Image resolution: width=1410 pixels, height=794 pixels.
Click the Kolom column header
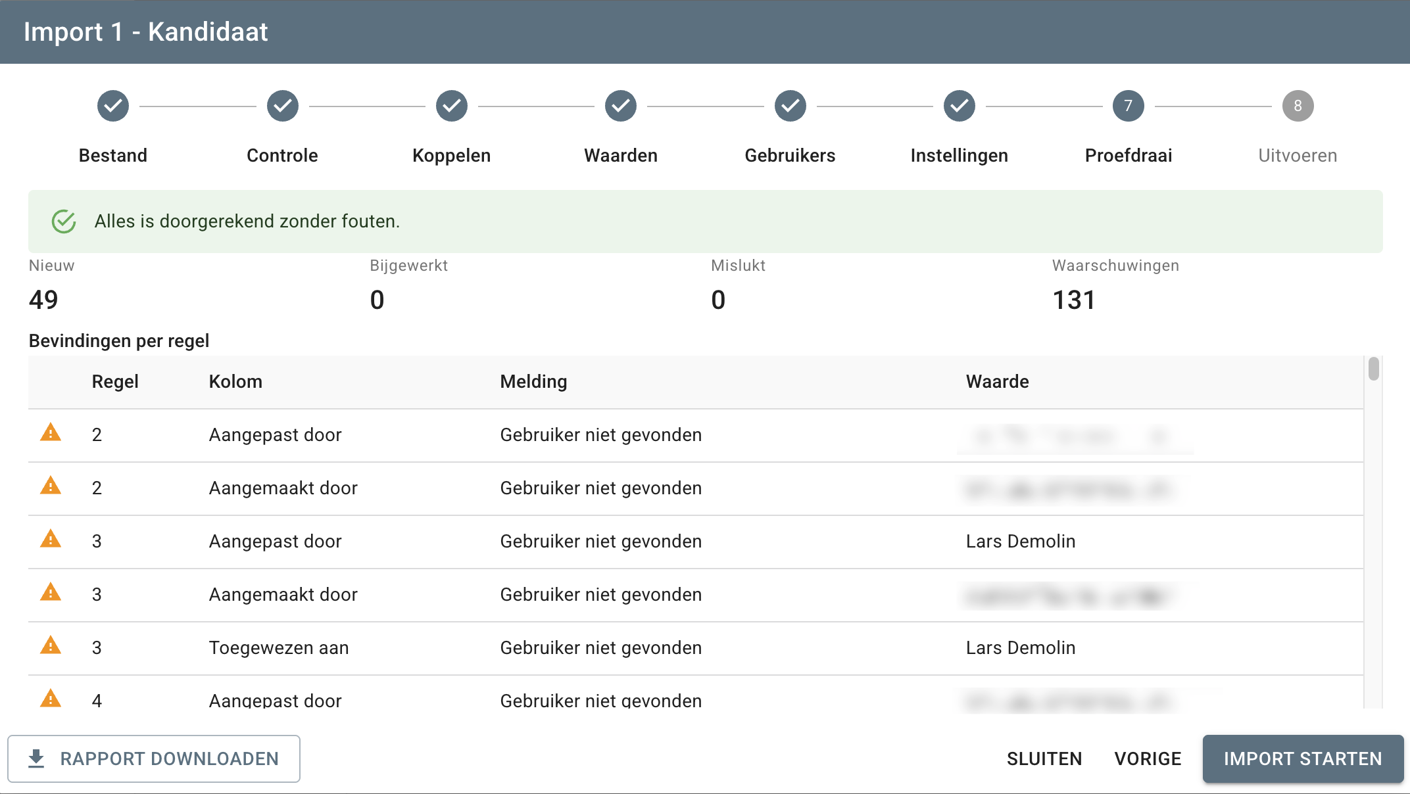235,382
